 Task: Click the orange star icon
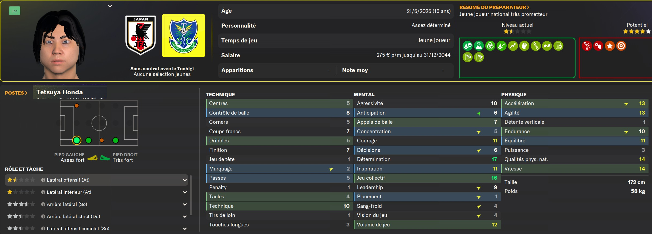click(610, 46)
